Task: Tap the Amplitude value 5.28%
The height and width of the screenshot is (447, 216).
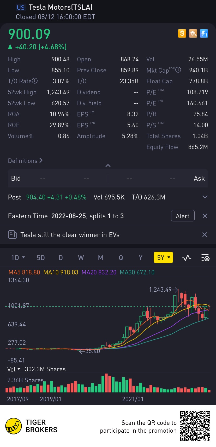Action: coord(130,136)
